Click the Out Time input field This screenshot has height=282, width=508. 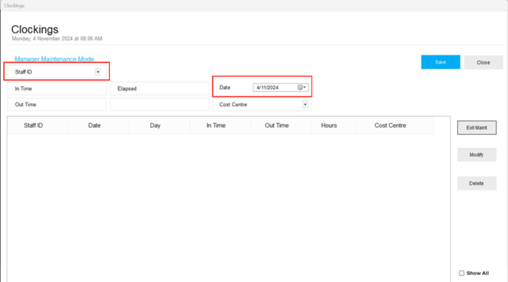[57, 105]
